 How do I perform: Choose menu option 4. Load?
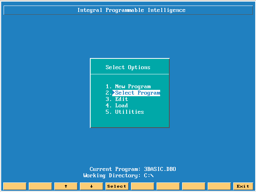[117, 105]
